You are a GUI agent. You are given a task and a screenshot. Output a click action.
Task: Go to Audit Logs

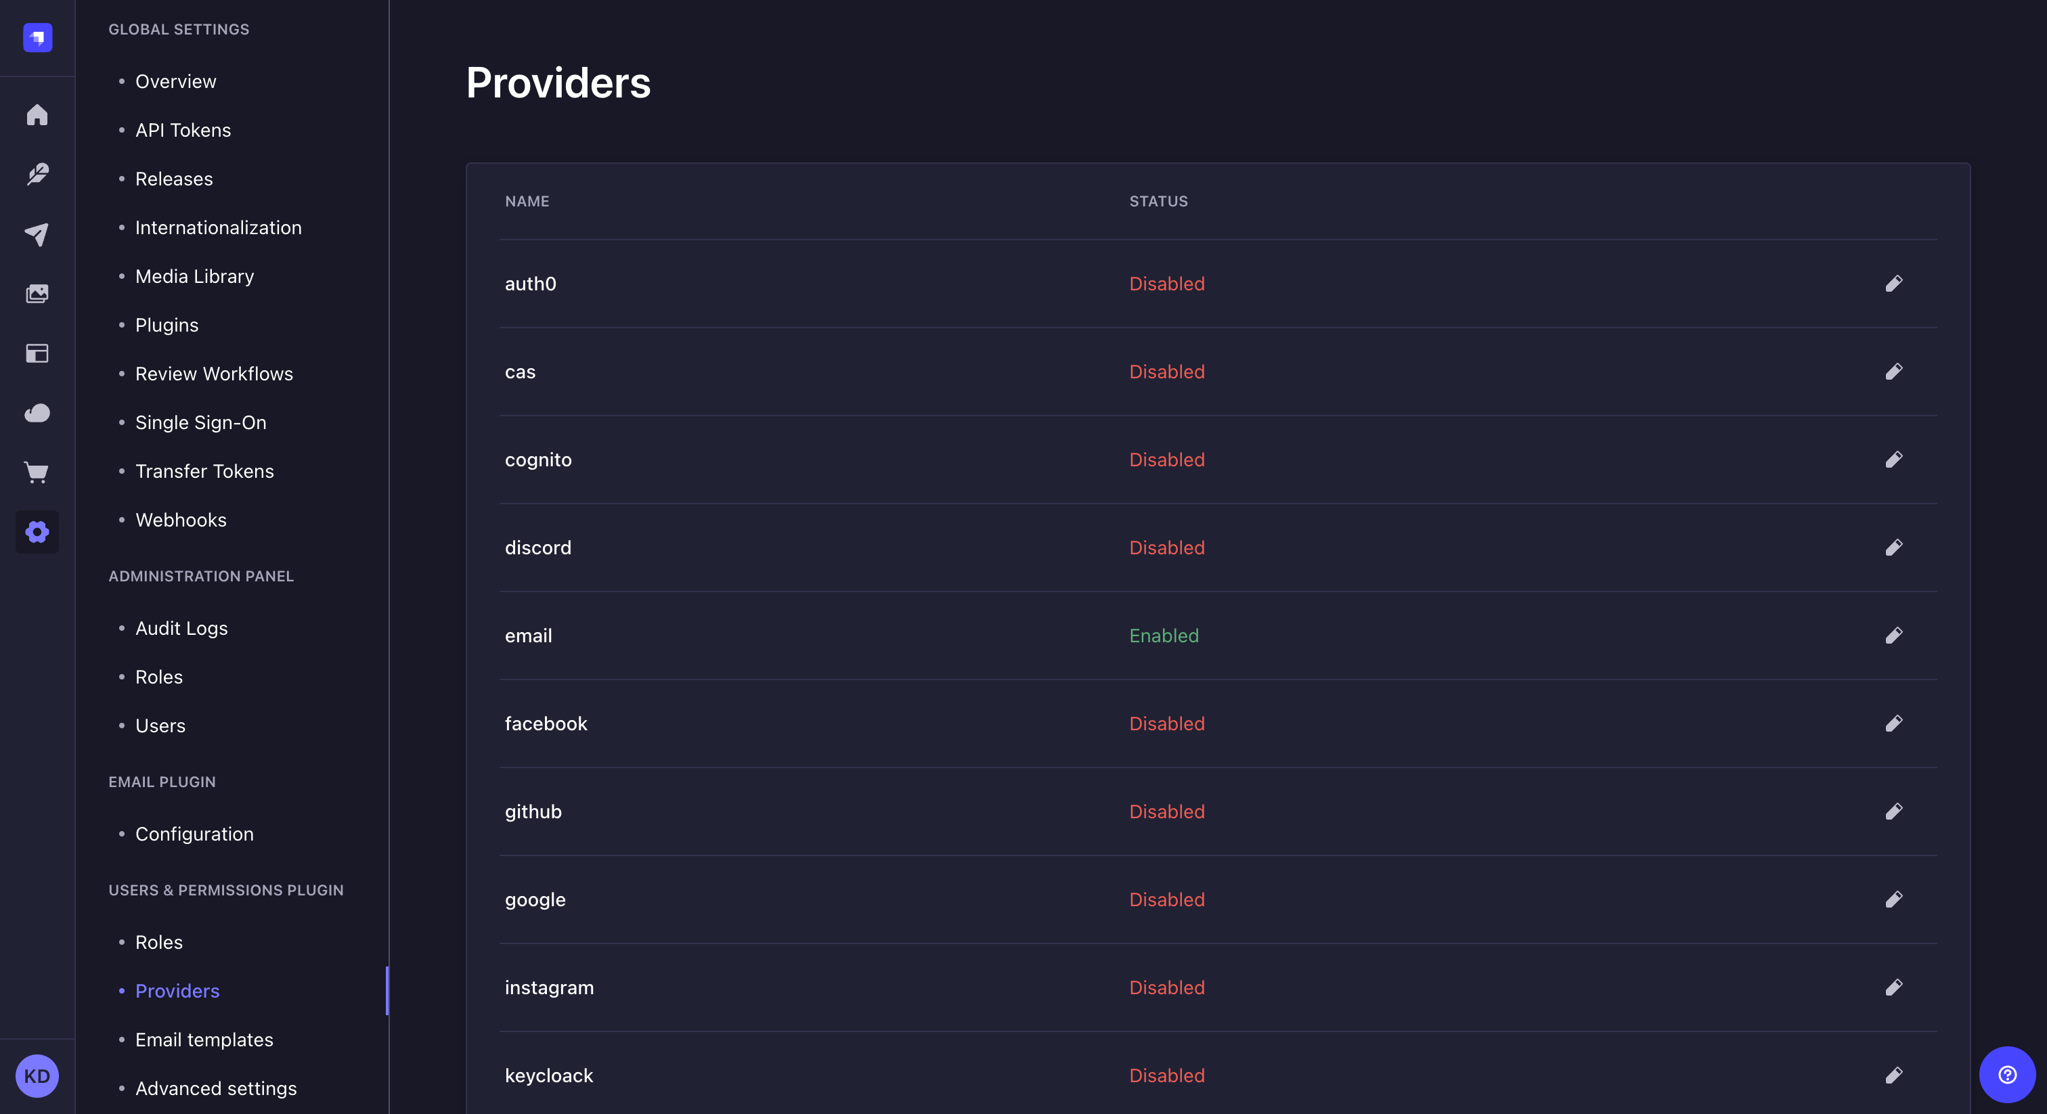point(181,627)
